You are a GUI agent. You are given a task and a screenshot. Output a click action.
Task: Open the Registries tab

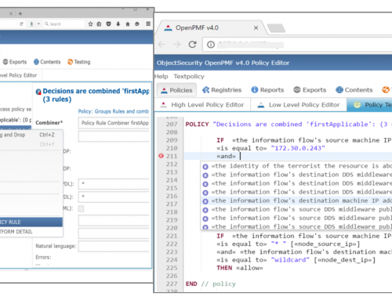coord(222,90)
